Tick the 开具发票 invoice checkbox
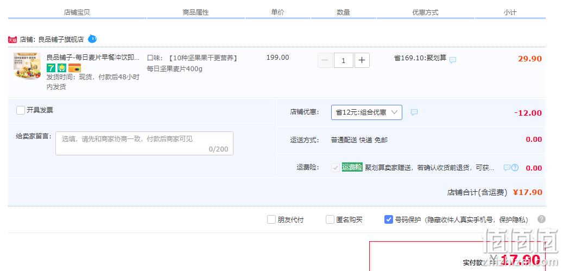The image size is (563, 271). (x=21, y=110)
